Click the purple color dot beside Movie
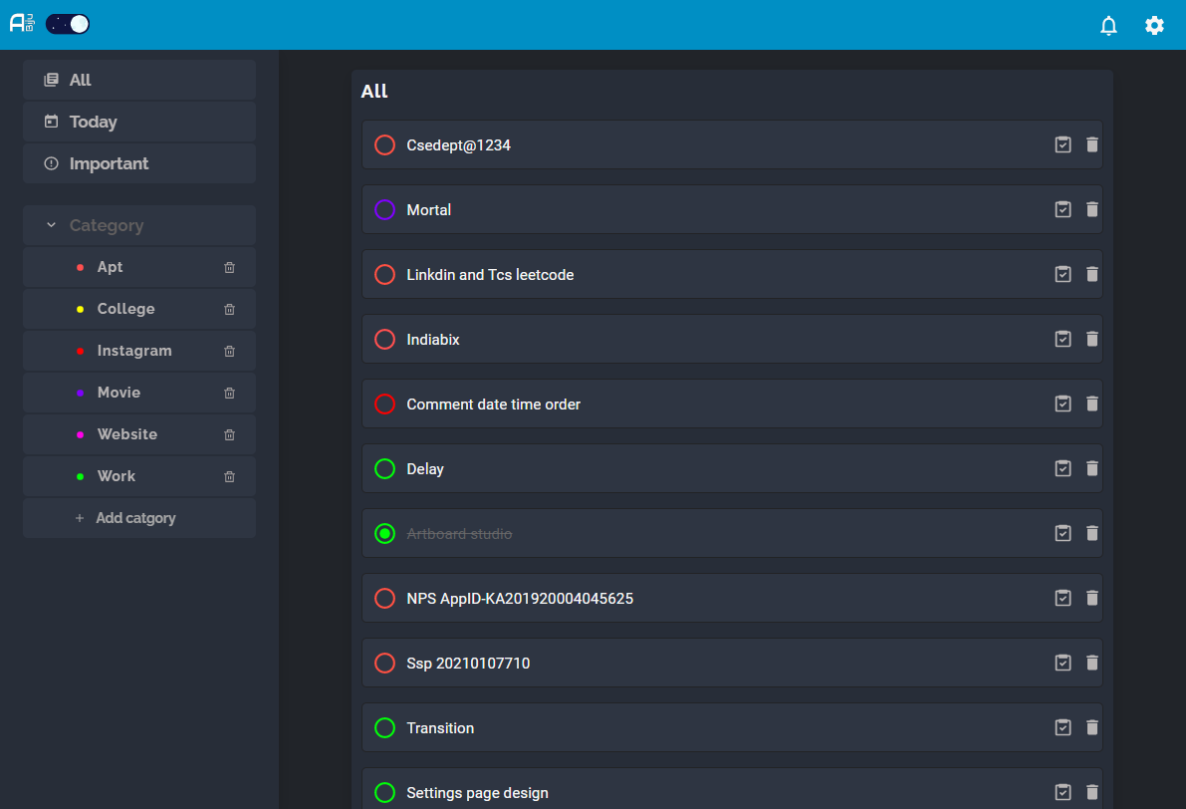The image size is (1186, 809). point(81,393)
